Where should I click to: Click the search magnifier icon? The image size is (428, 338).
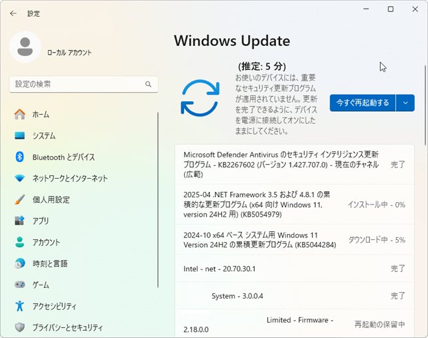click(149, 84)
